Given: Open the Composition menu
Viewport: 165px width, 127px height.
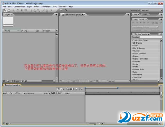Looking at the screenshot, I should tap(19, 7).
